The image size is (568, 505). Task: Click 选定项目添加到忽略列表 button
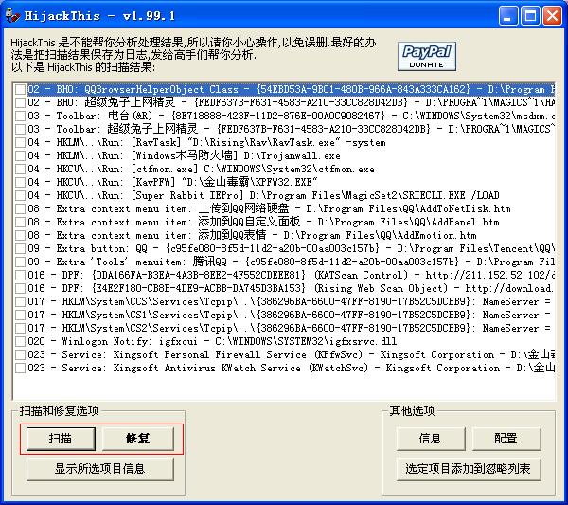pyautogui.click(x=469, y=469)
